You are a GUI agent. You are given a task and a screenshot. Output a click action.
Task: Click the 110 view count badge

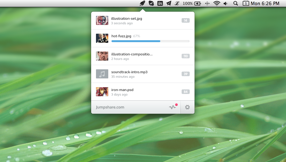coord(185,56)
